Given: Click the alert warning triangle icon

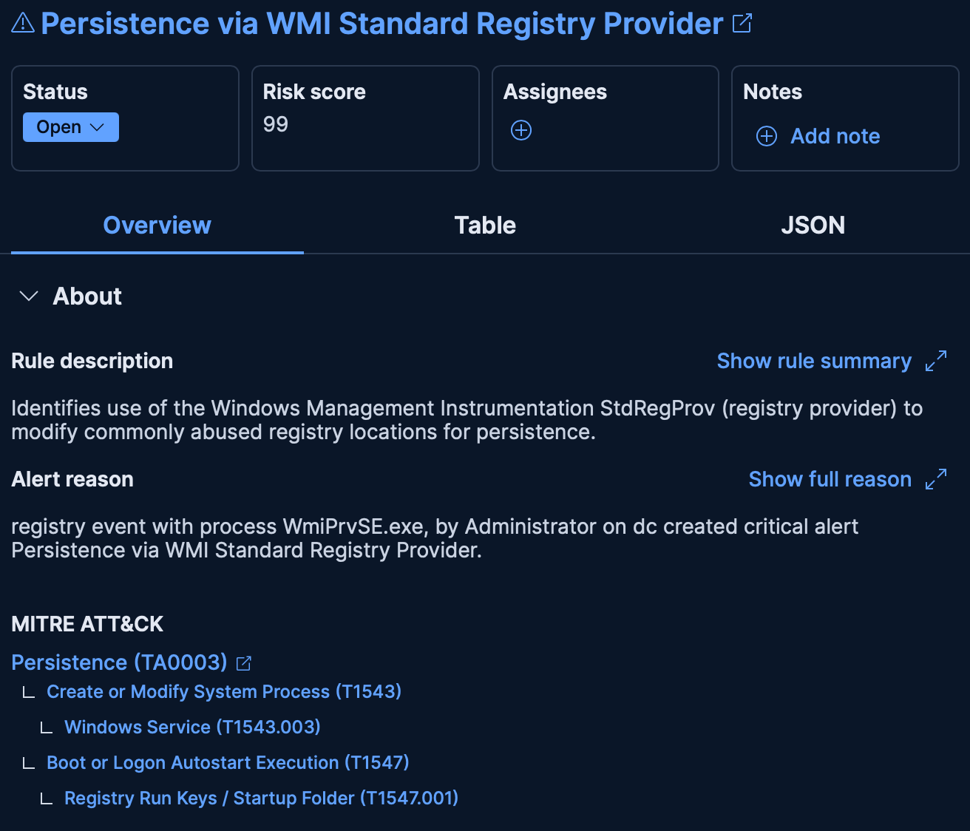Looking at the screenshot, I should tap(23, 23).
